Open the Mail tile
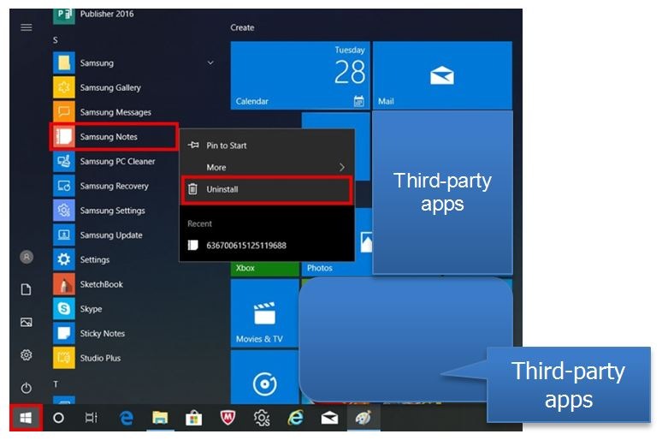Screen dimensions: 662x446 pos(442,75)
